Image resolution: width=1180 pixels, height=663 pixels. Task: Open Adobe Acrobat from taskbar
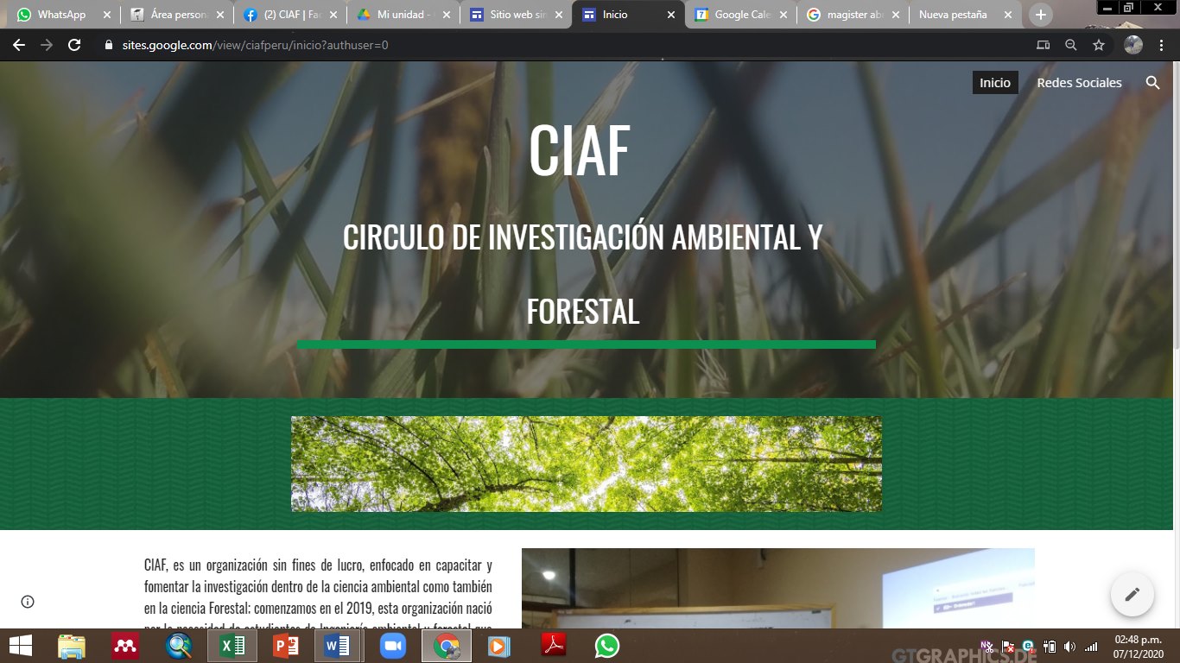click(x=554, y=646)
